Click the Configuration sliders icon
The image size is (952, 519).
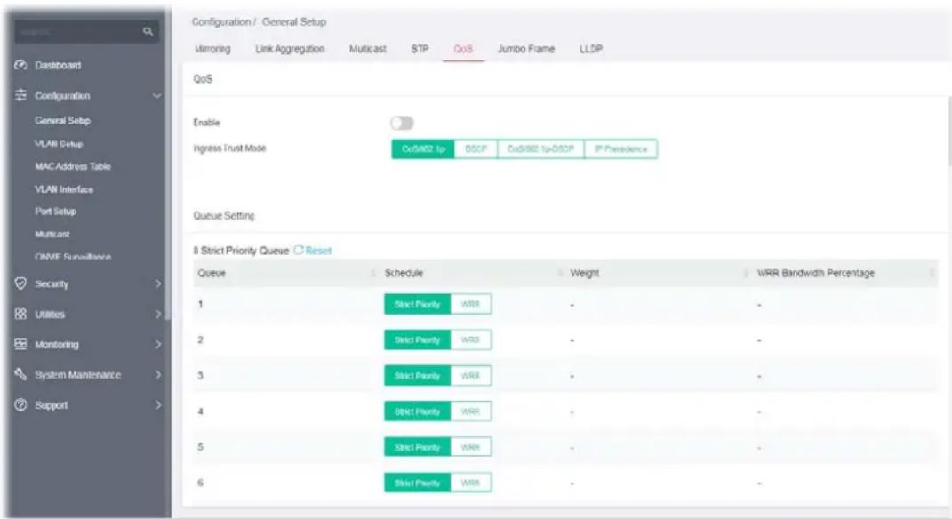point(20,95)
